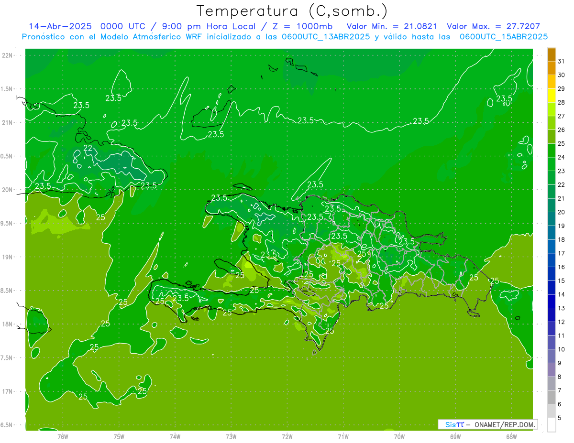The height and width of the screenshot is (443, 574).
Task: Click the '74W' longitude axis label
Action: point(175,436)
